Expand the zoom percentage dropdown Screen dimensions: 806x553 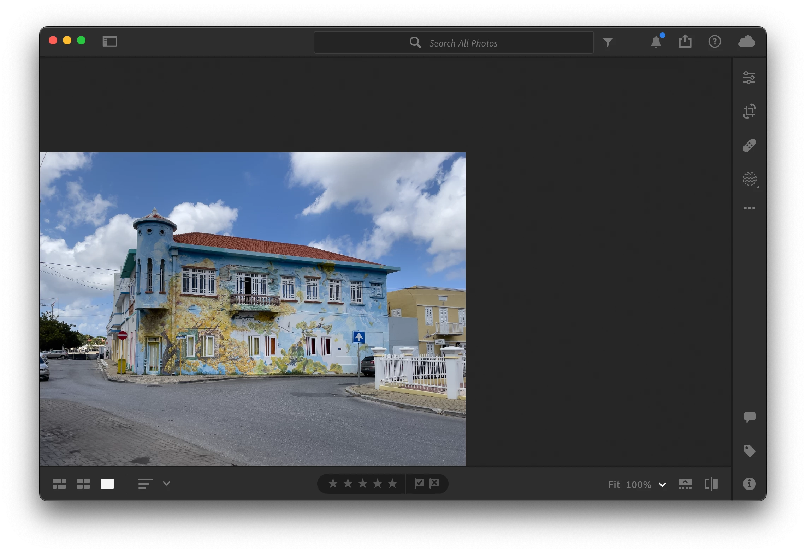click(662, 485)
